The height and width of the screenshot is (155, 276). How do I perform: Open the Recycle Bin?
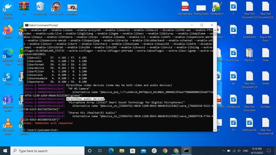(40, 9)
